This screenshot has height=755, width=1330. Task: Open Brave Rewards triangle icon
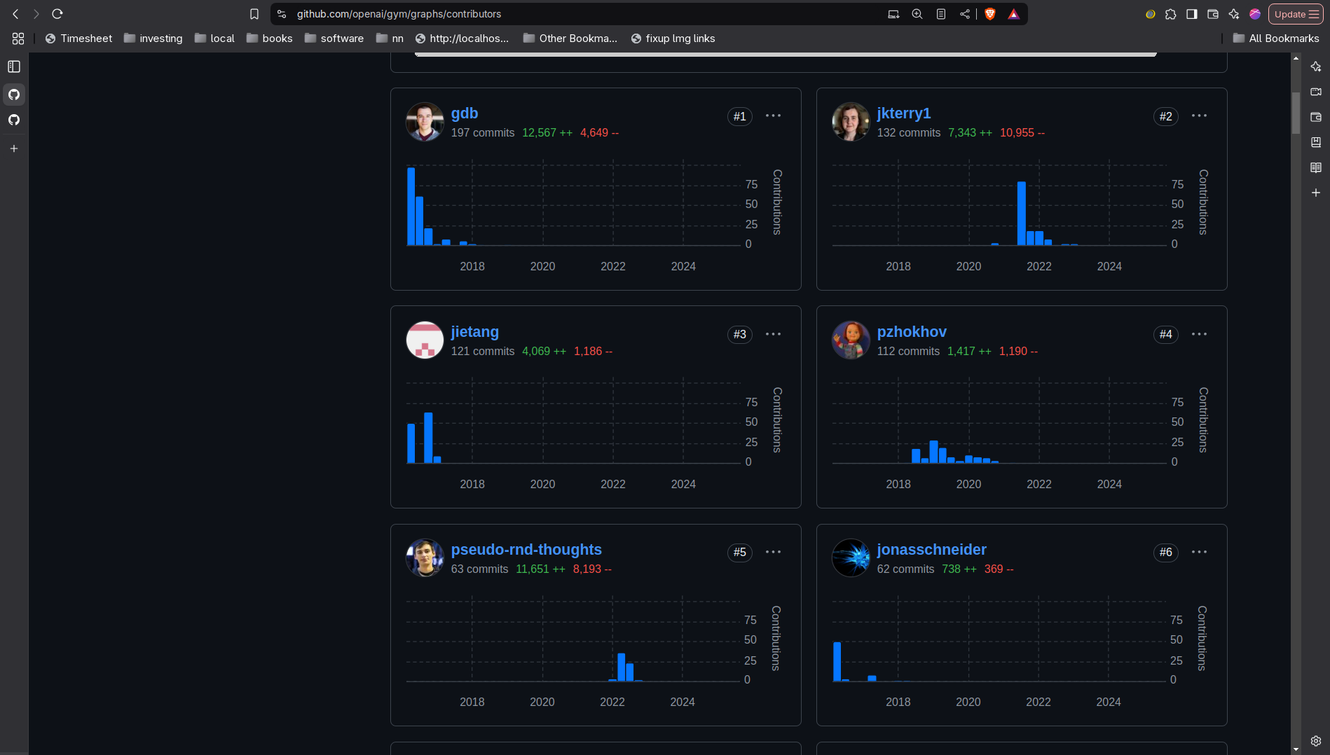click(1013, 14)
